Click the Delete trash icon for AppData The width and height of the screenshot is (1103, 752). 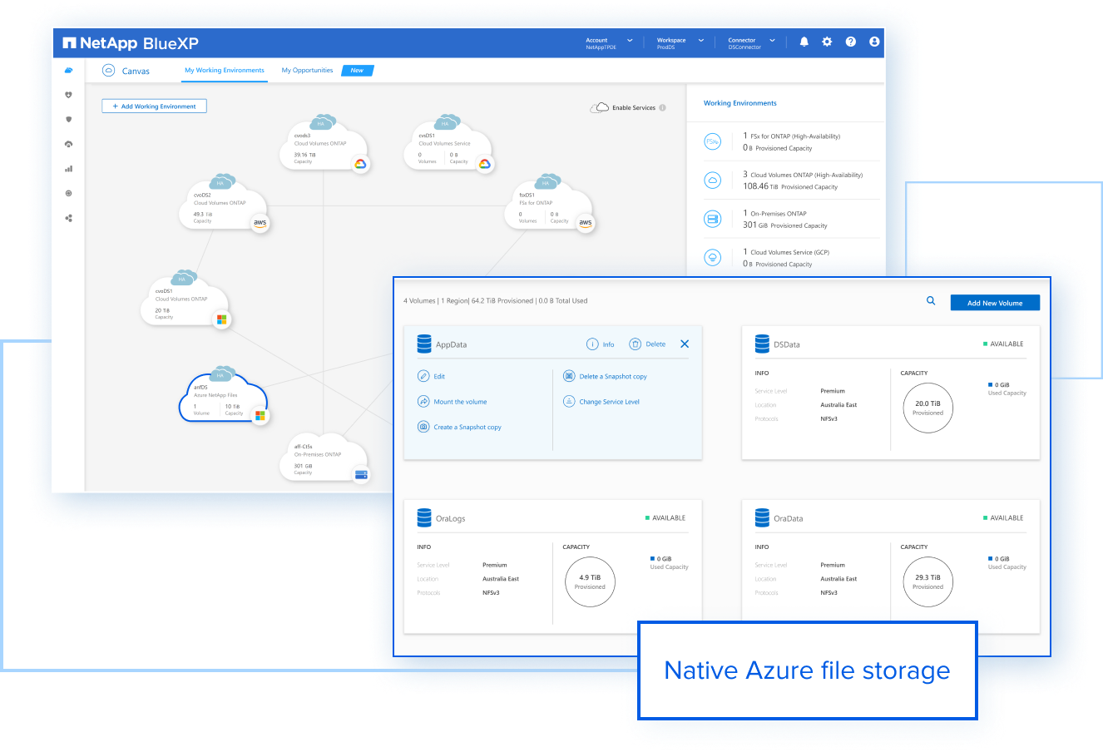(x=636, y=344)
